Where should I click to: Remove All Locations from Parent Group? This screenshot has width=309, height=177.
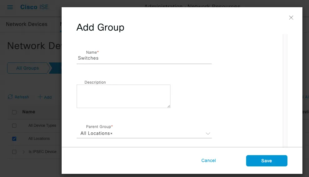pos(111,134)
